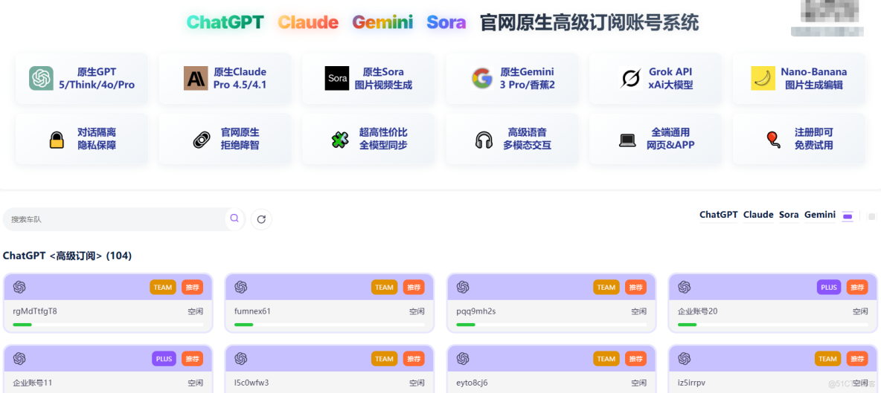Screen dimensions: 881x393
Task: Click the PLUS badge on 企业账号20 card
Action: pyautogui.click(x=829, y=287)
